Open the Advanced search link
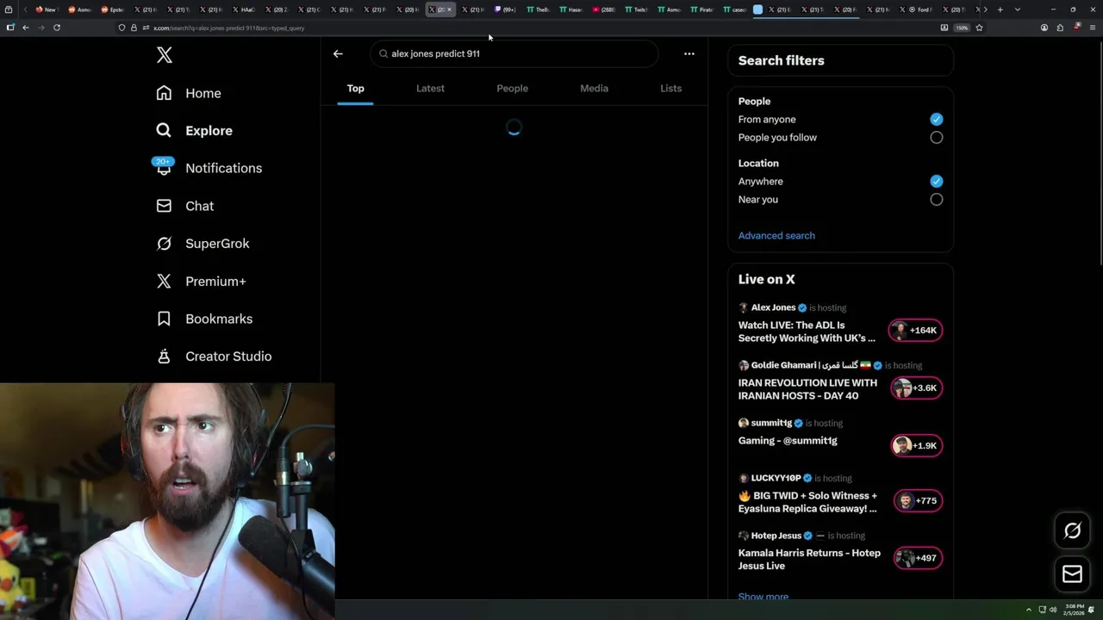Image resolution: width=1103 pixels, height=620 pixels. point(776,236)
